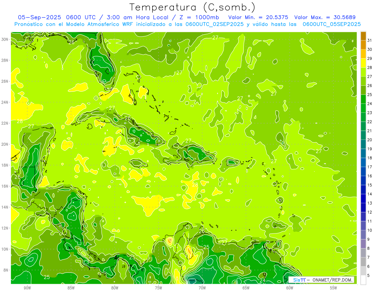
Task: Pick the yellow colorbar segment between 28 and 29
Action: pos(363,63)
